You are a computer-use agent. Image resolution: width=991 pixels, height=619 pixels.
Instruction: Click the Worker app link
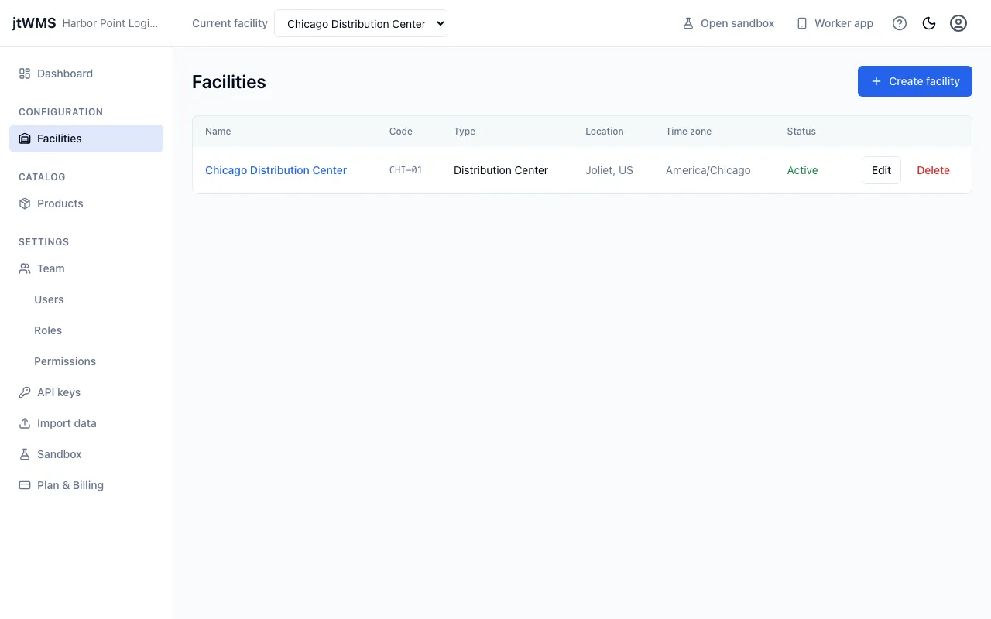point(835,23)
